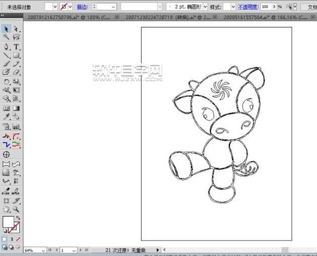Select the Magic Wand tool
This screenshot has height=256, width=317.
[6, 37]
